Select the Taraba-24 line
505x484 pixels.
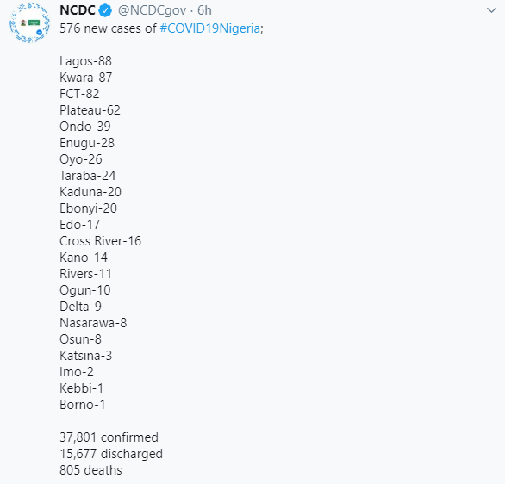tap(88, 176)
